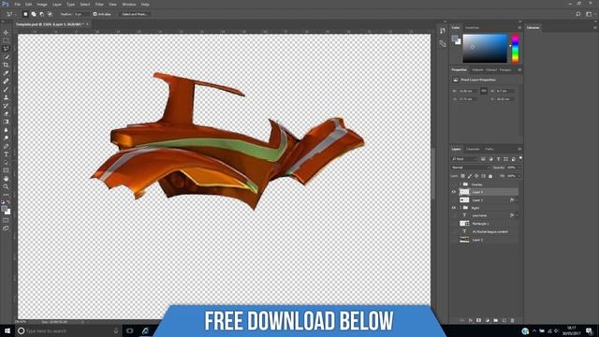Viewport: 599px width, 337px height.
Task: Select the Magic Wand tool
Action: coord(7,57)
